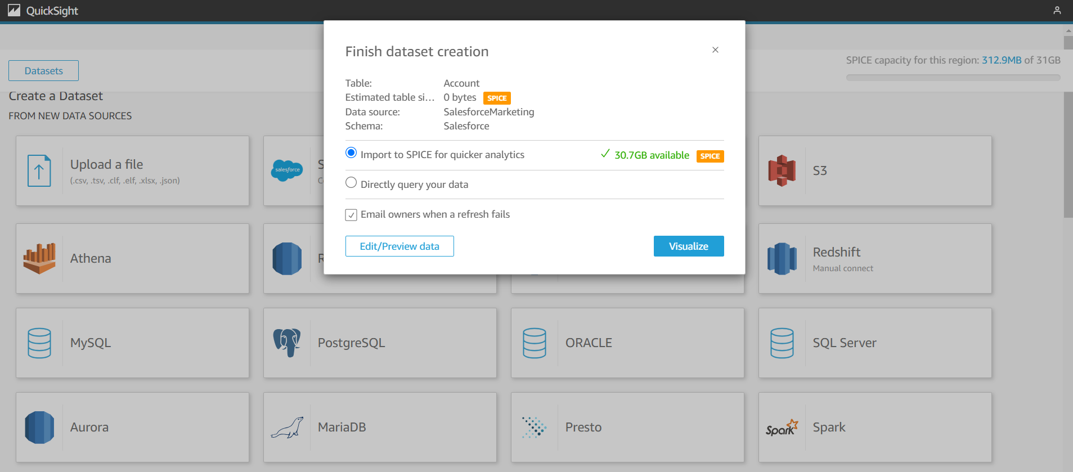The image size is (1073, 472).
Task: Click the Aurora data source icon
Action: click(x=39, y=428)
